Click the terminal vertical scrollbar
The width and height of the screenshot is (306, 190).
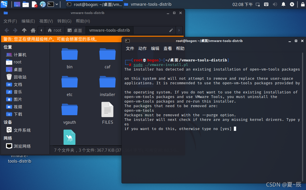tap(303, 117)
